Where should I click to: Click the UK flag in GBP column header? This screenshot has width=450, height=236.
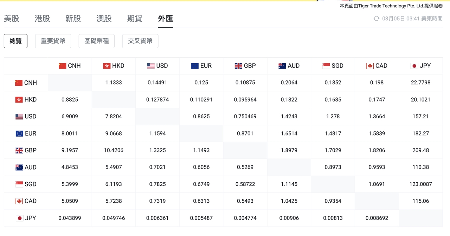[238, 66]
